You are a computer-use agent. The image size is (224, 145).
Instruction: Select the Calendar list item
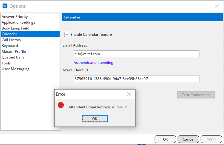click(x=30, y=34)
